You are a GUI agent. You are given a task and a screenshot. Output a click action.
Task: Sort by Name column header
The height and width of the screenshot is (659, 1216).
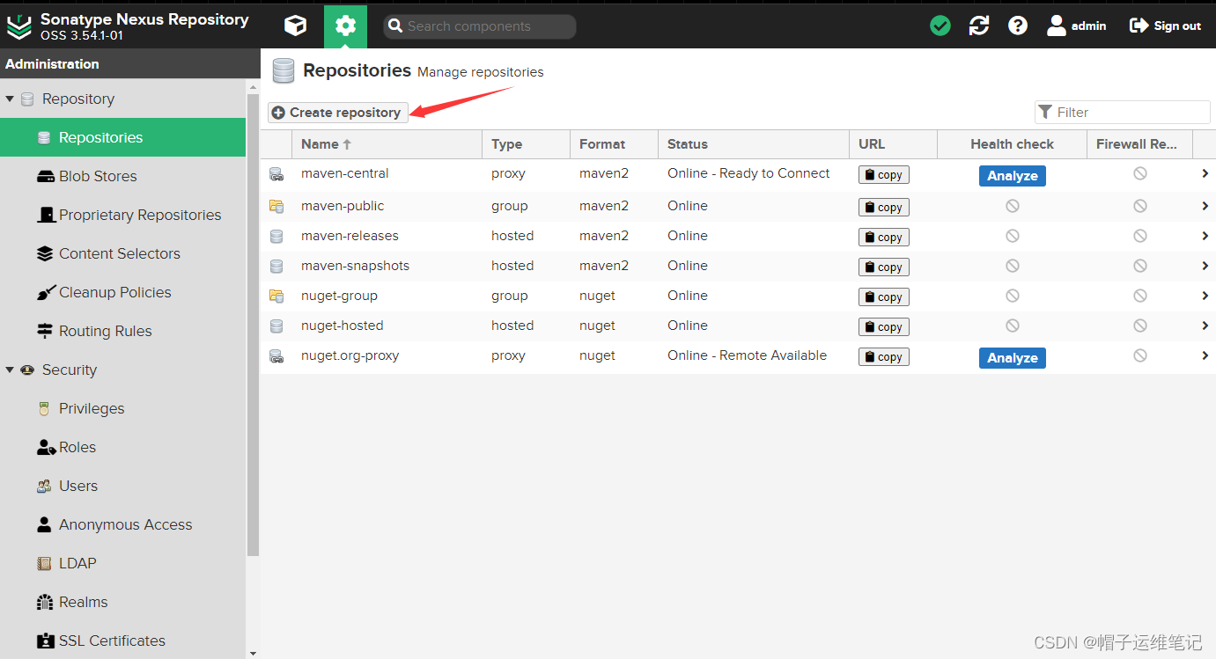click(387, 144)
